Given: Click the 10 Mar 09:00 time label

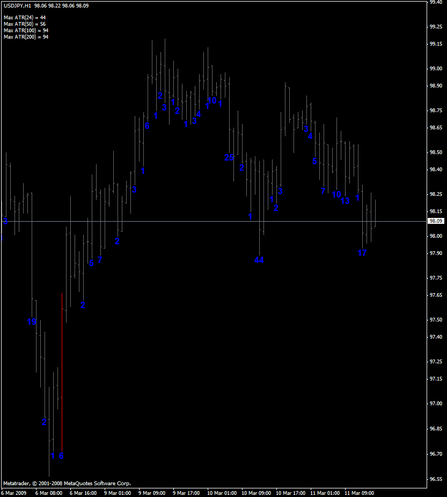Looking at the screenshot, I should click(257, 493).
